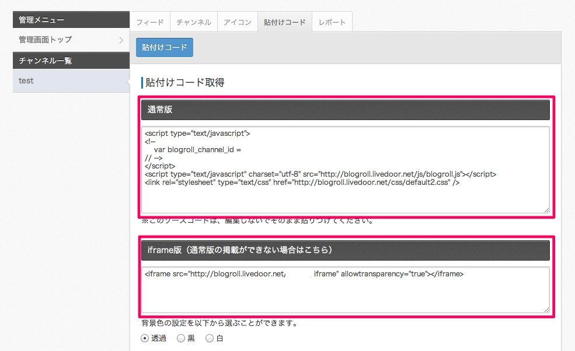Switch to the チャンネル tab
The image size is (575, 351).
pyautogui.click(x=194, y=22)
